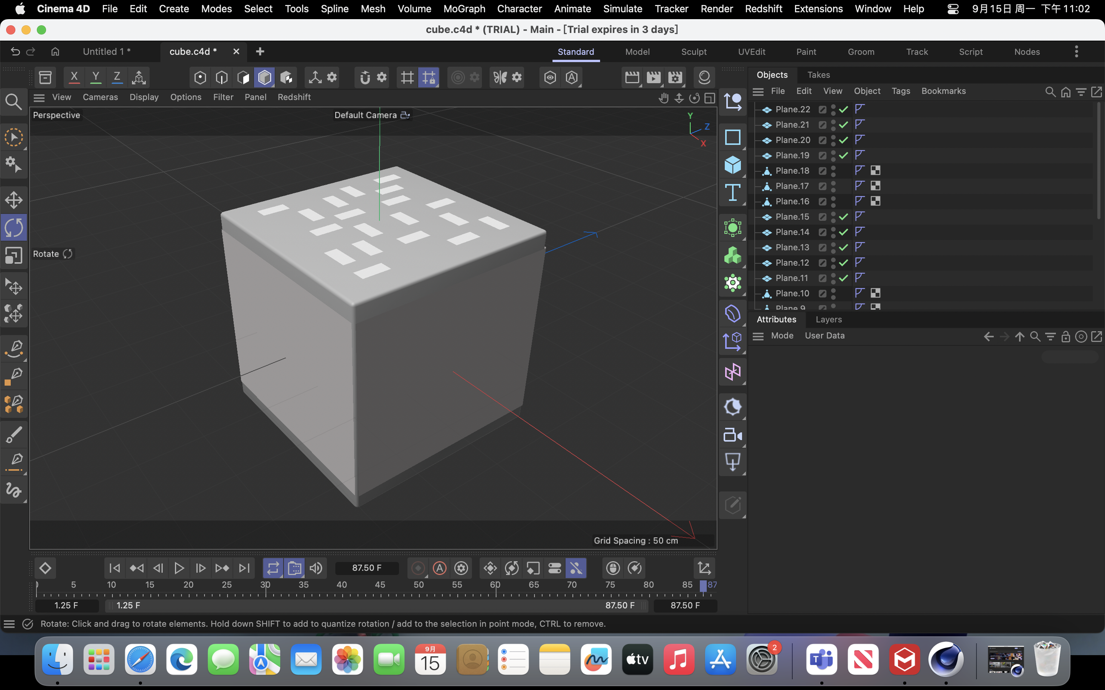Viewport: 1105px width, 690px height.
Task: Click the cube primitive icon in the right sidebar
Action: tap(733, 165)
